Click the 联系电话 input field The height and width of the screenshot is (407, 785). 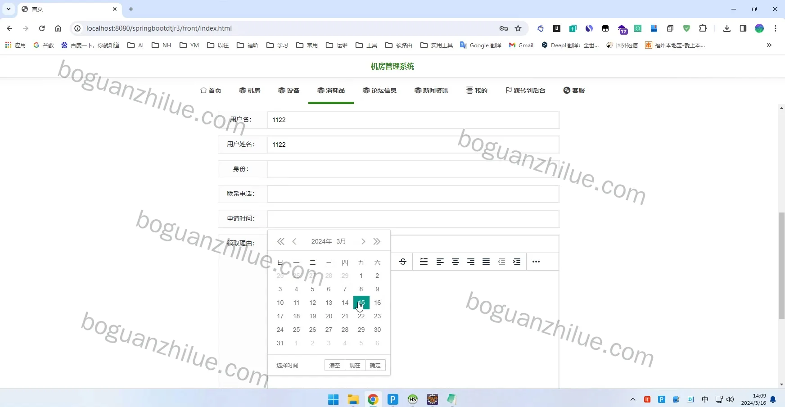413,194
